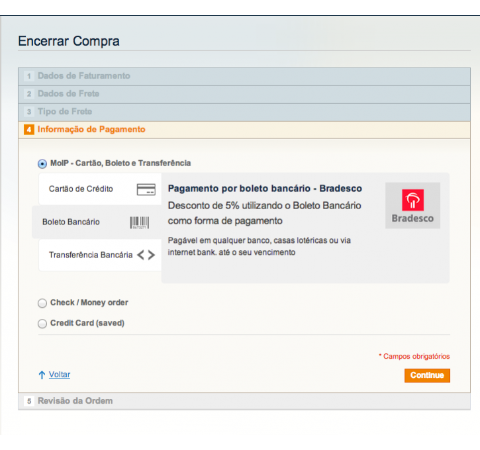Click the step number 5 badge

(29, 401)
